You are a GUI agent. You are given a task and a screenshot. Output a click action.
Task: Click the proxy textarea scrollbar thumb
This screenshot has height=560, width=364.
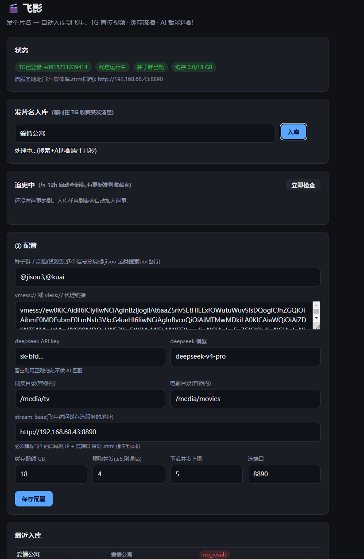click(317, 312)
